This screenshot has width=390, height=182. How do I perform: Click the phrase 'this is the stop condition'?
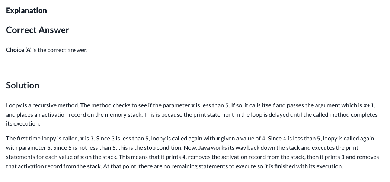(x=150, y=147)
